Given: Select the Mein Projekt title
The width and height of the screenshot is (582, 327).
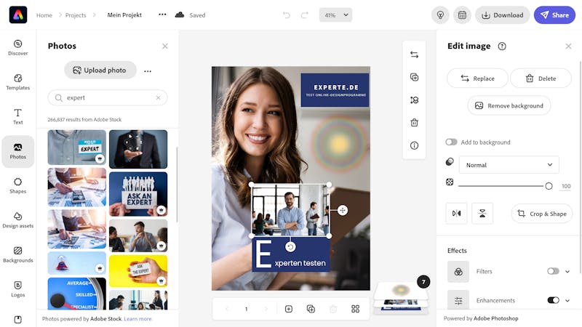Looking at the screenshot, I should (124, 15).
